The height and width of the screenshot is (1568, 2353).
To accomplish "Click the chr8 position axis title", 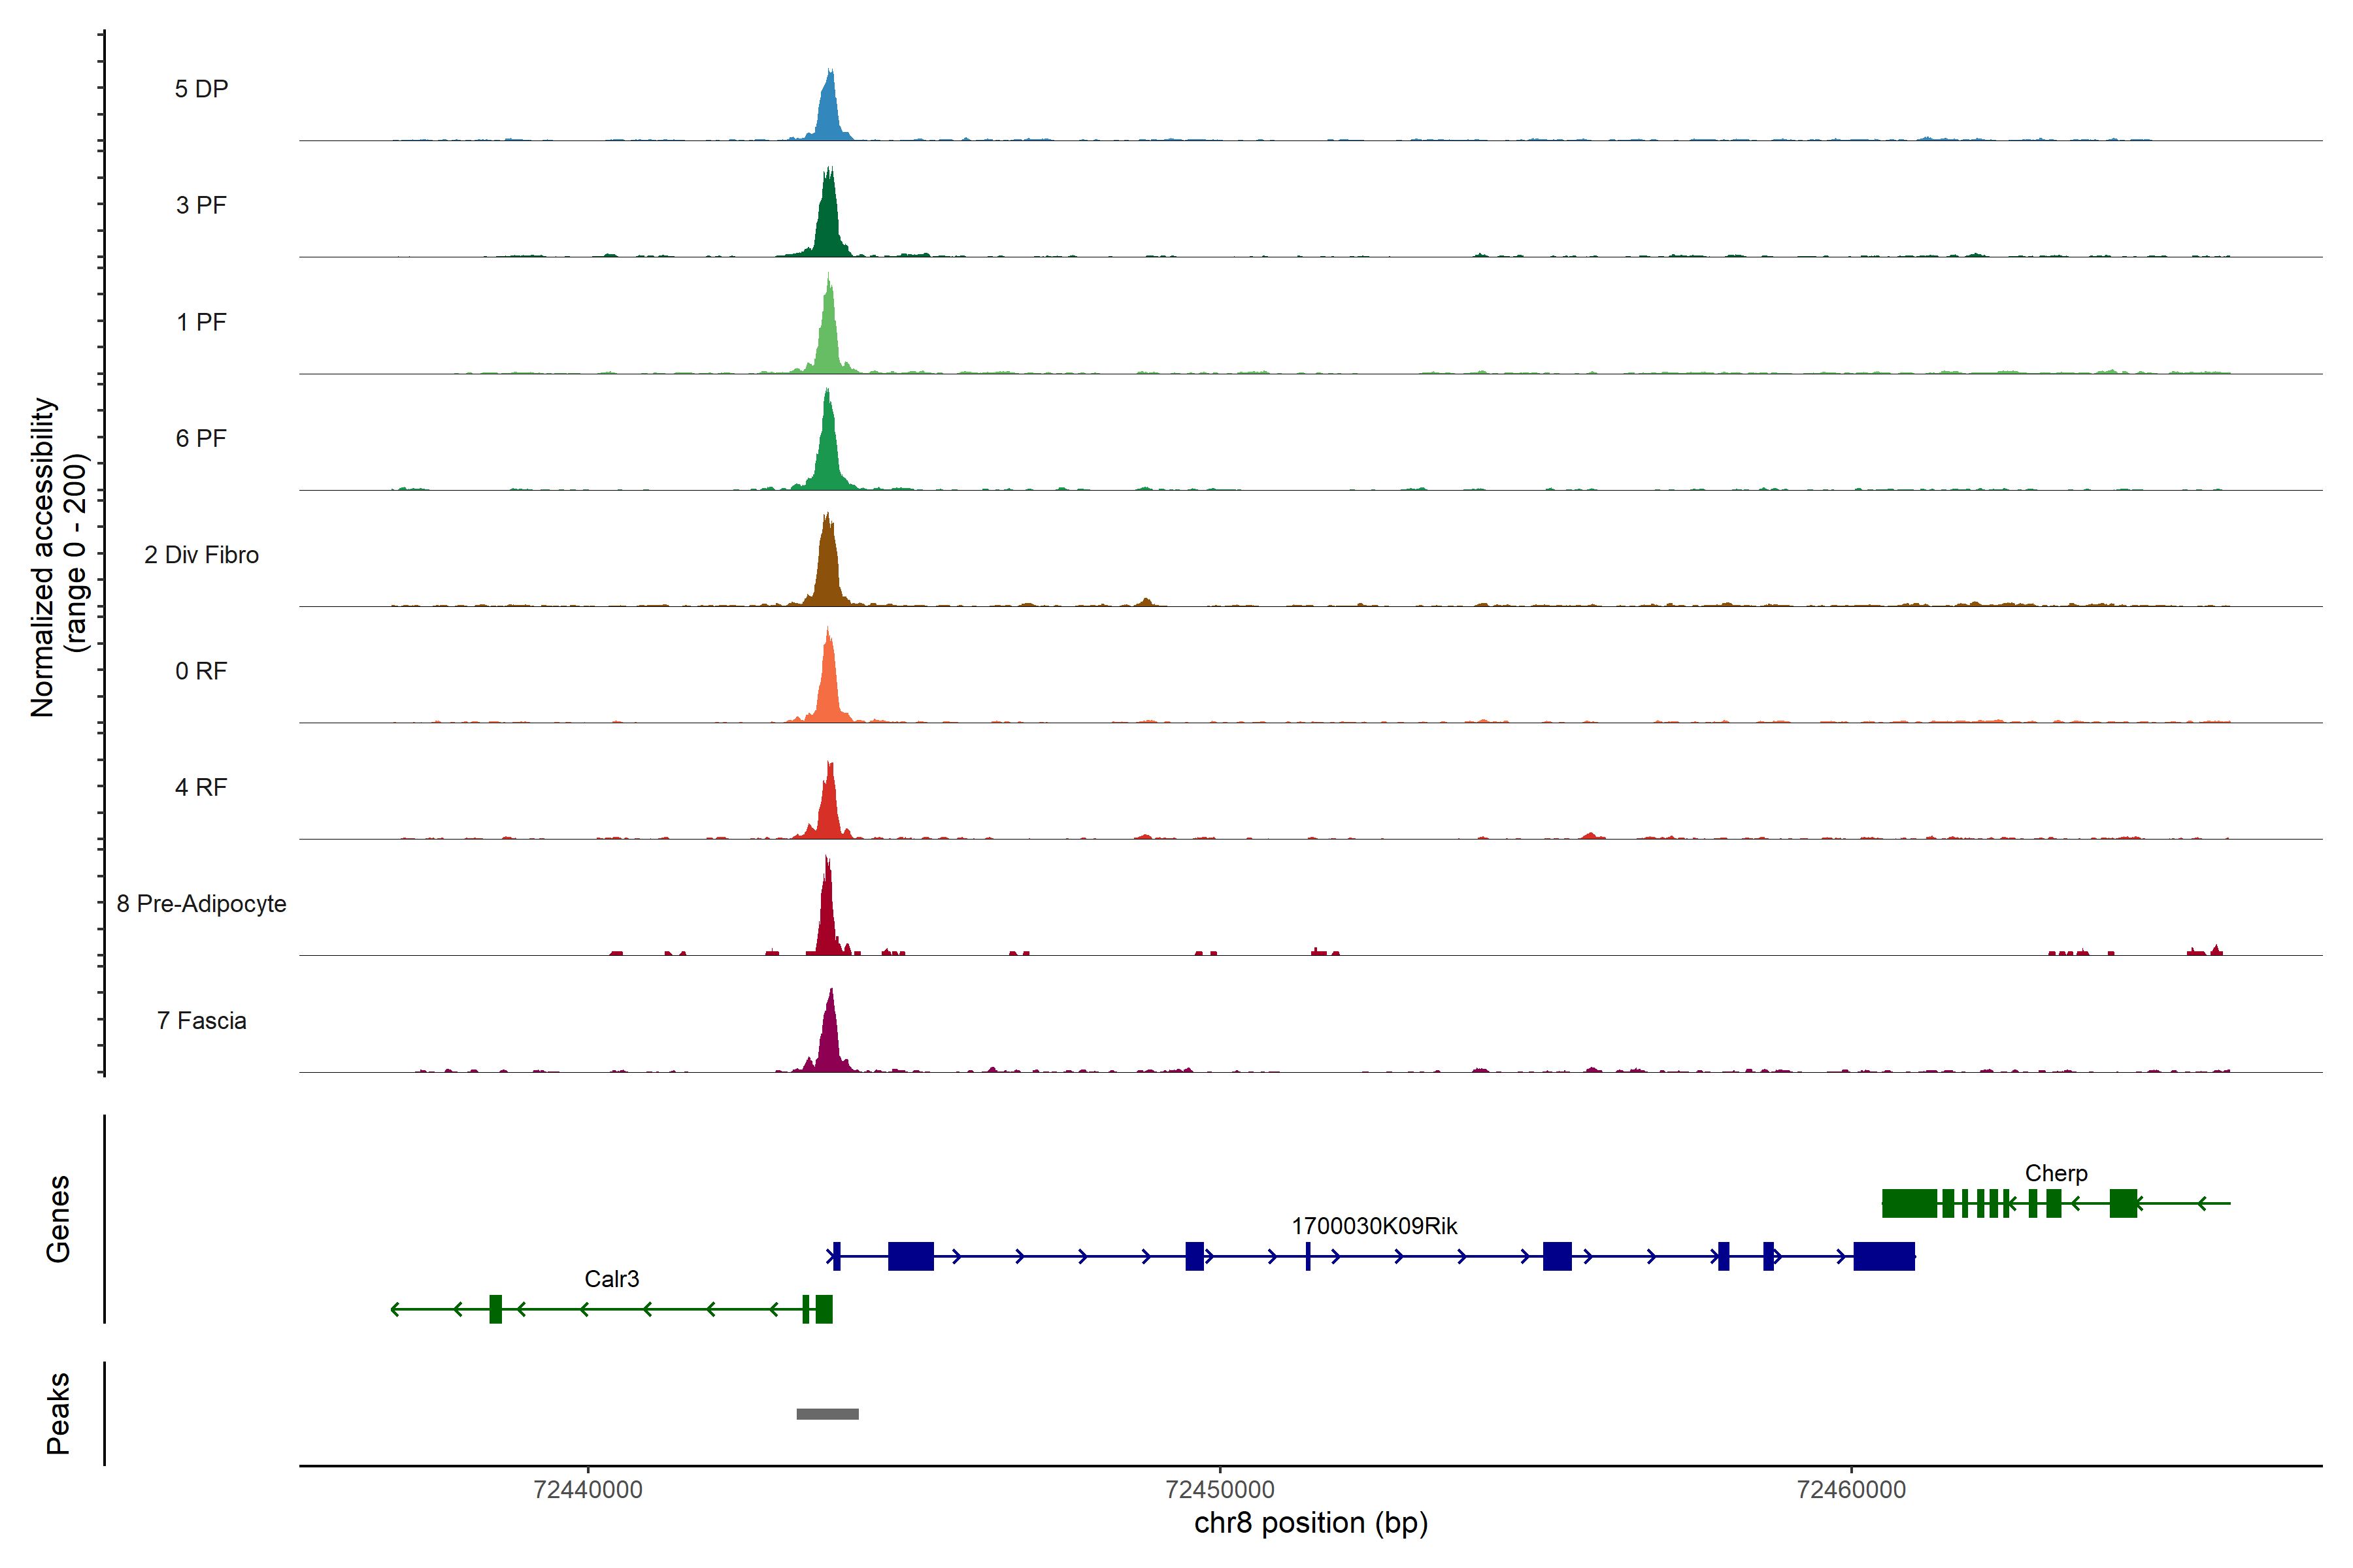I will (x=1310, y=1524).
